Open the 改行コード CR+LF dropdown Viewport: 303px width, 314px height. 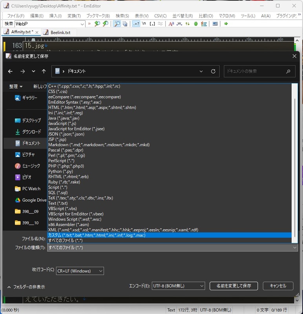[80, 271]
